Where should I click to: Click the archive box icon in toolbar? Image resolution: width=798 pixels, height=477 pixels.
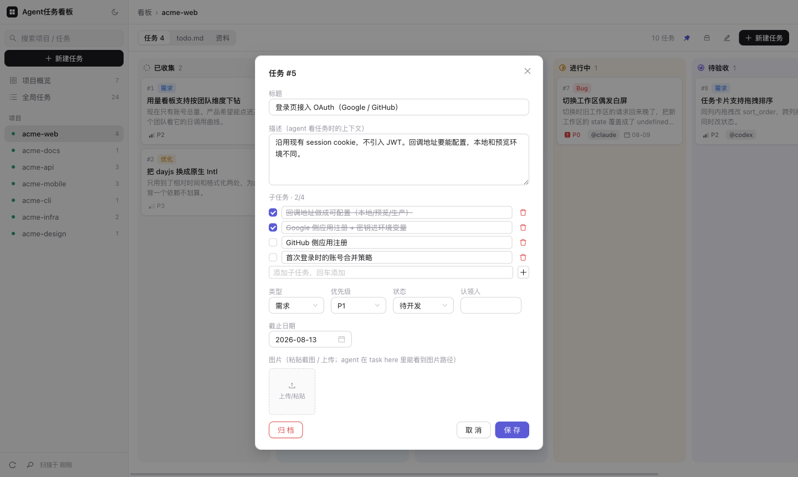pyautogui.click(x=707, y=38)
